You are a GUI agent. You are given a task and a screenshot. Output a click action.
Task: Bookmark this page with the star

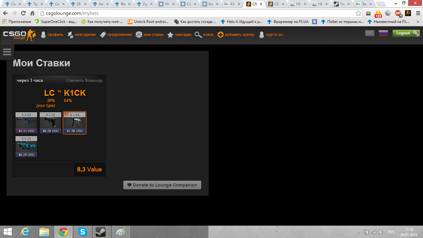click(358, 13)
